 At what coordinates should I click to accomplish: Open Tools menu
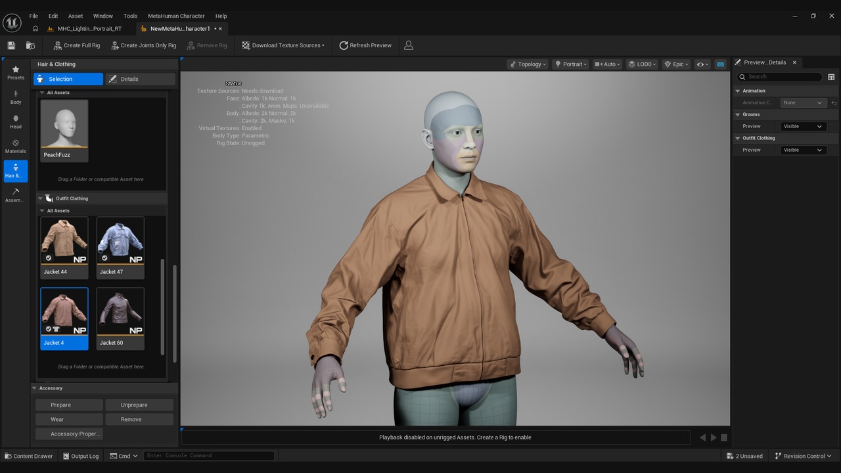(131, 16)
